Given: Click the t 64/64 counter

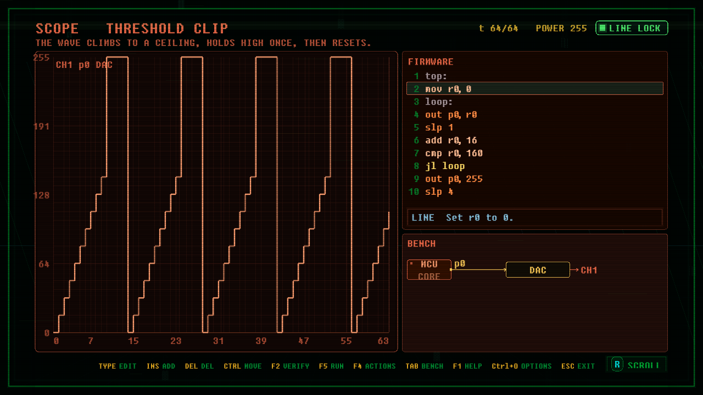Looking at the screenshot, I should pyautogui.click(x=499, y=29).
